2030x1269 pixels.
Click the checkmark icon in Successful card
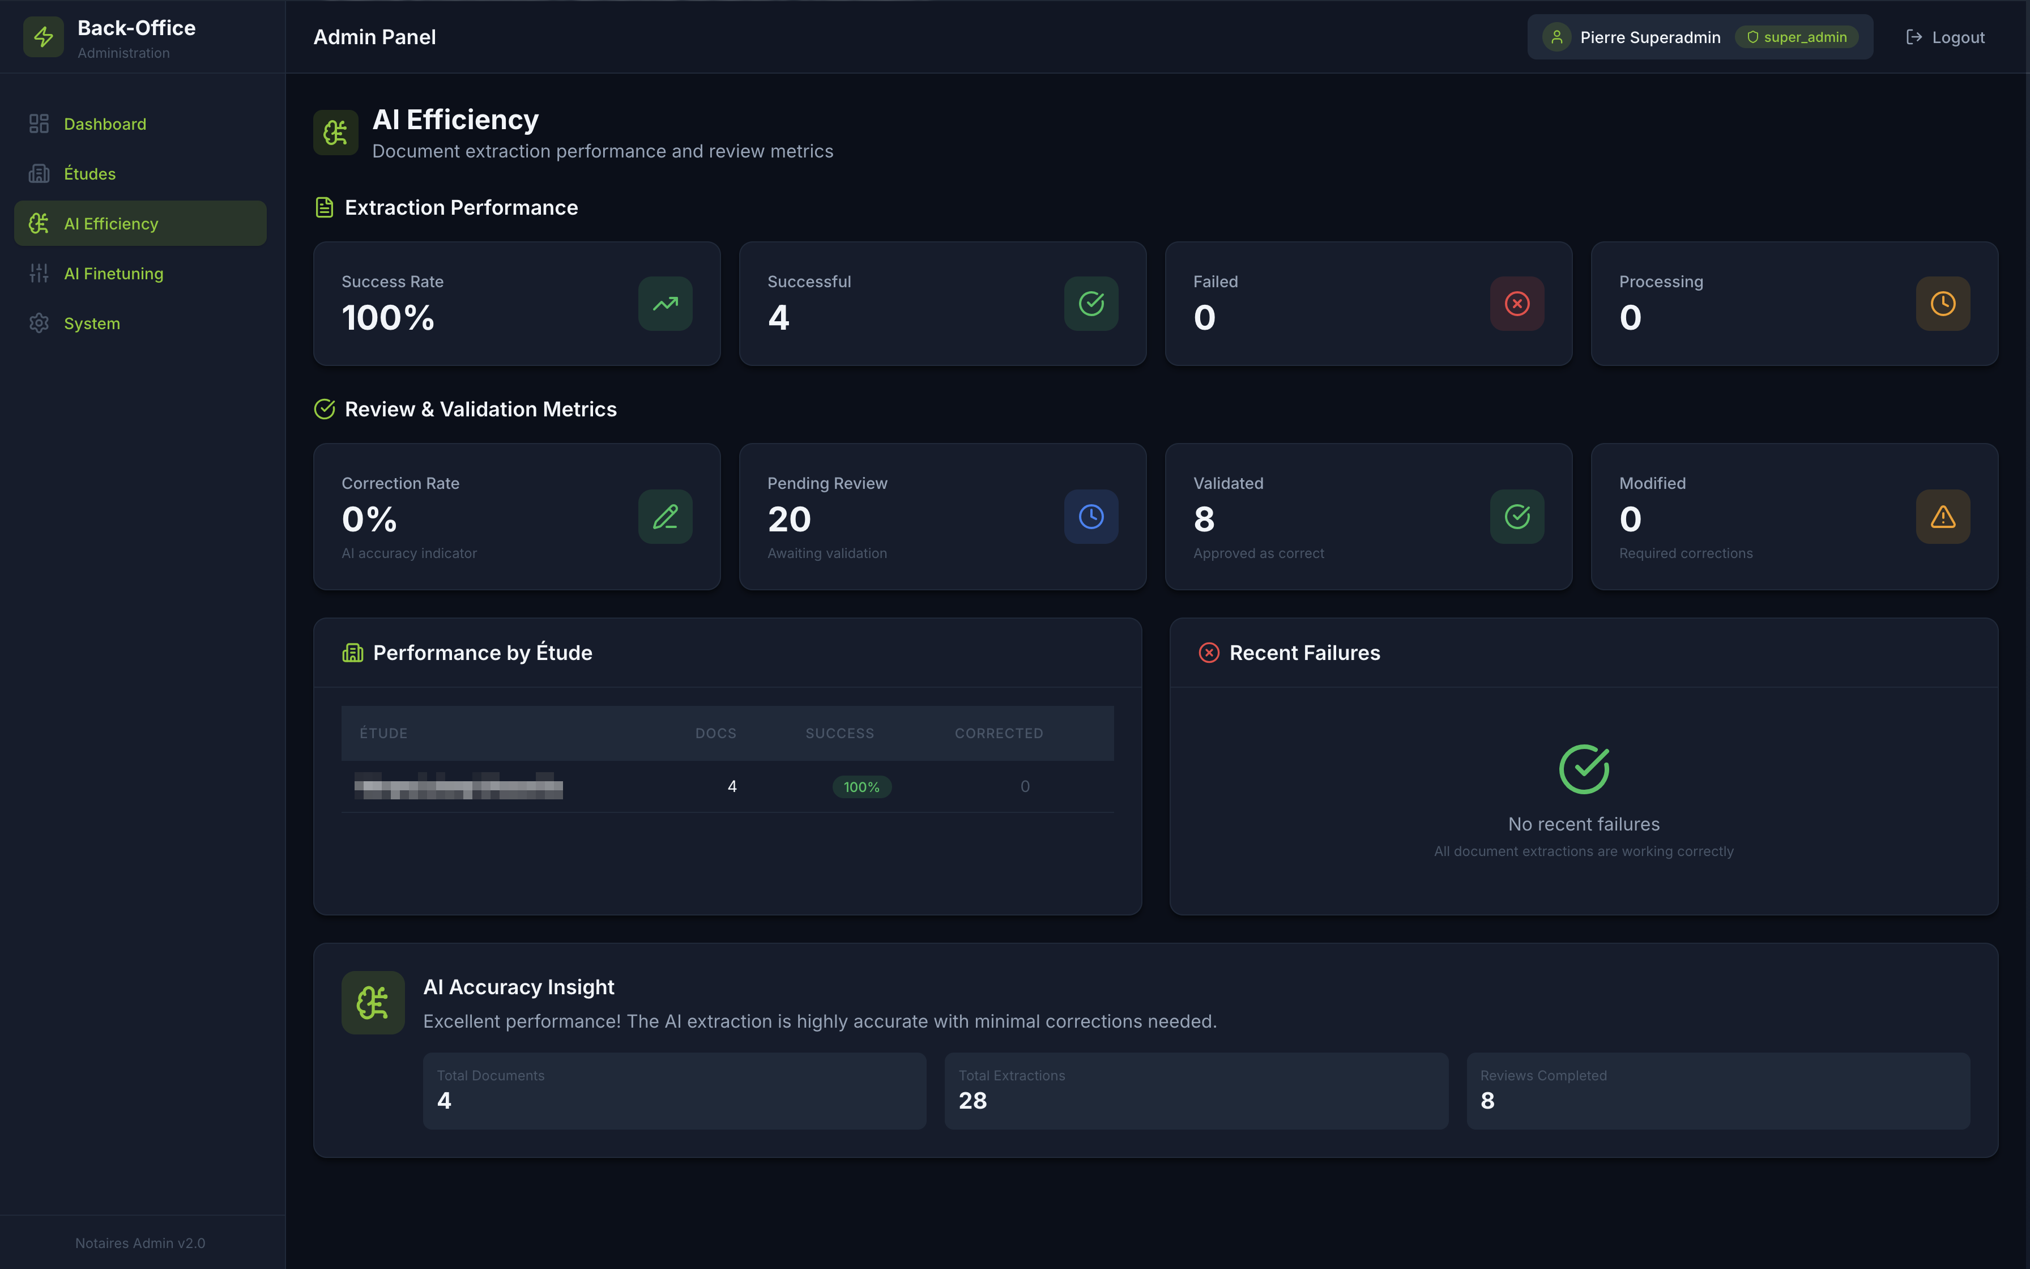1090,304
